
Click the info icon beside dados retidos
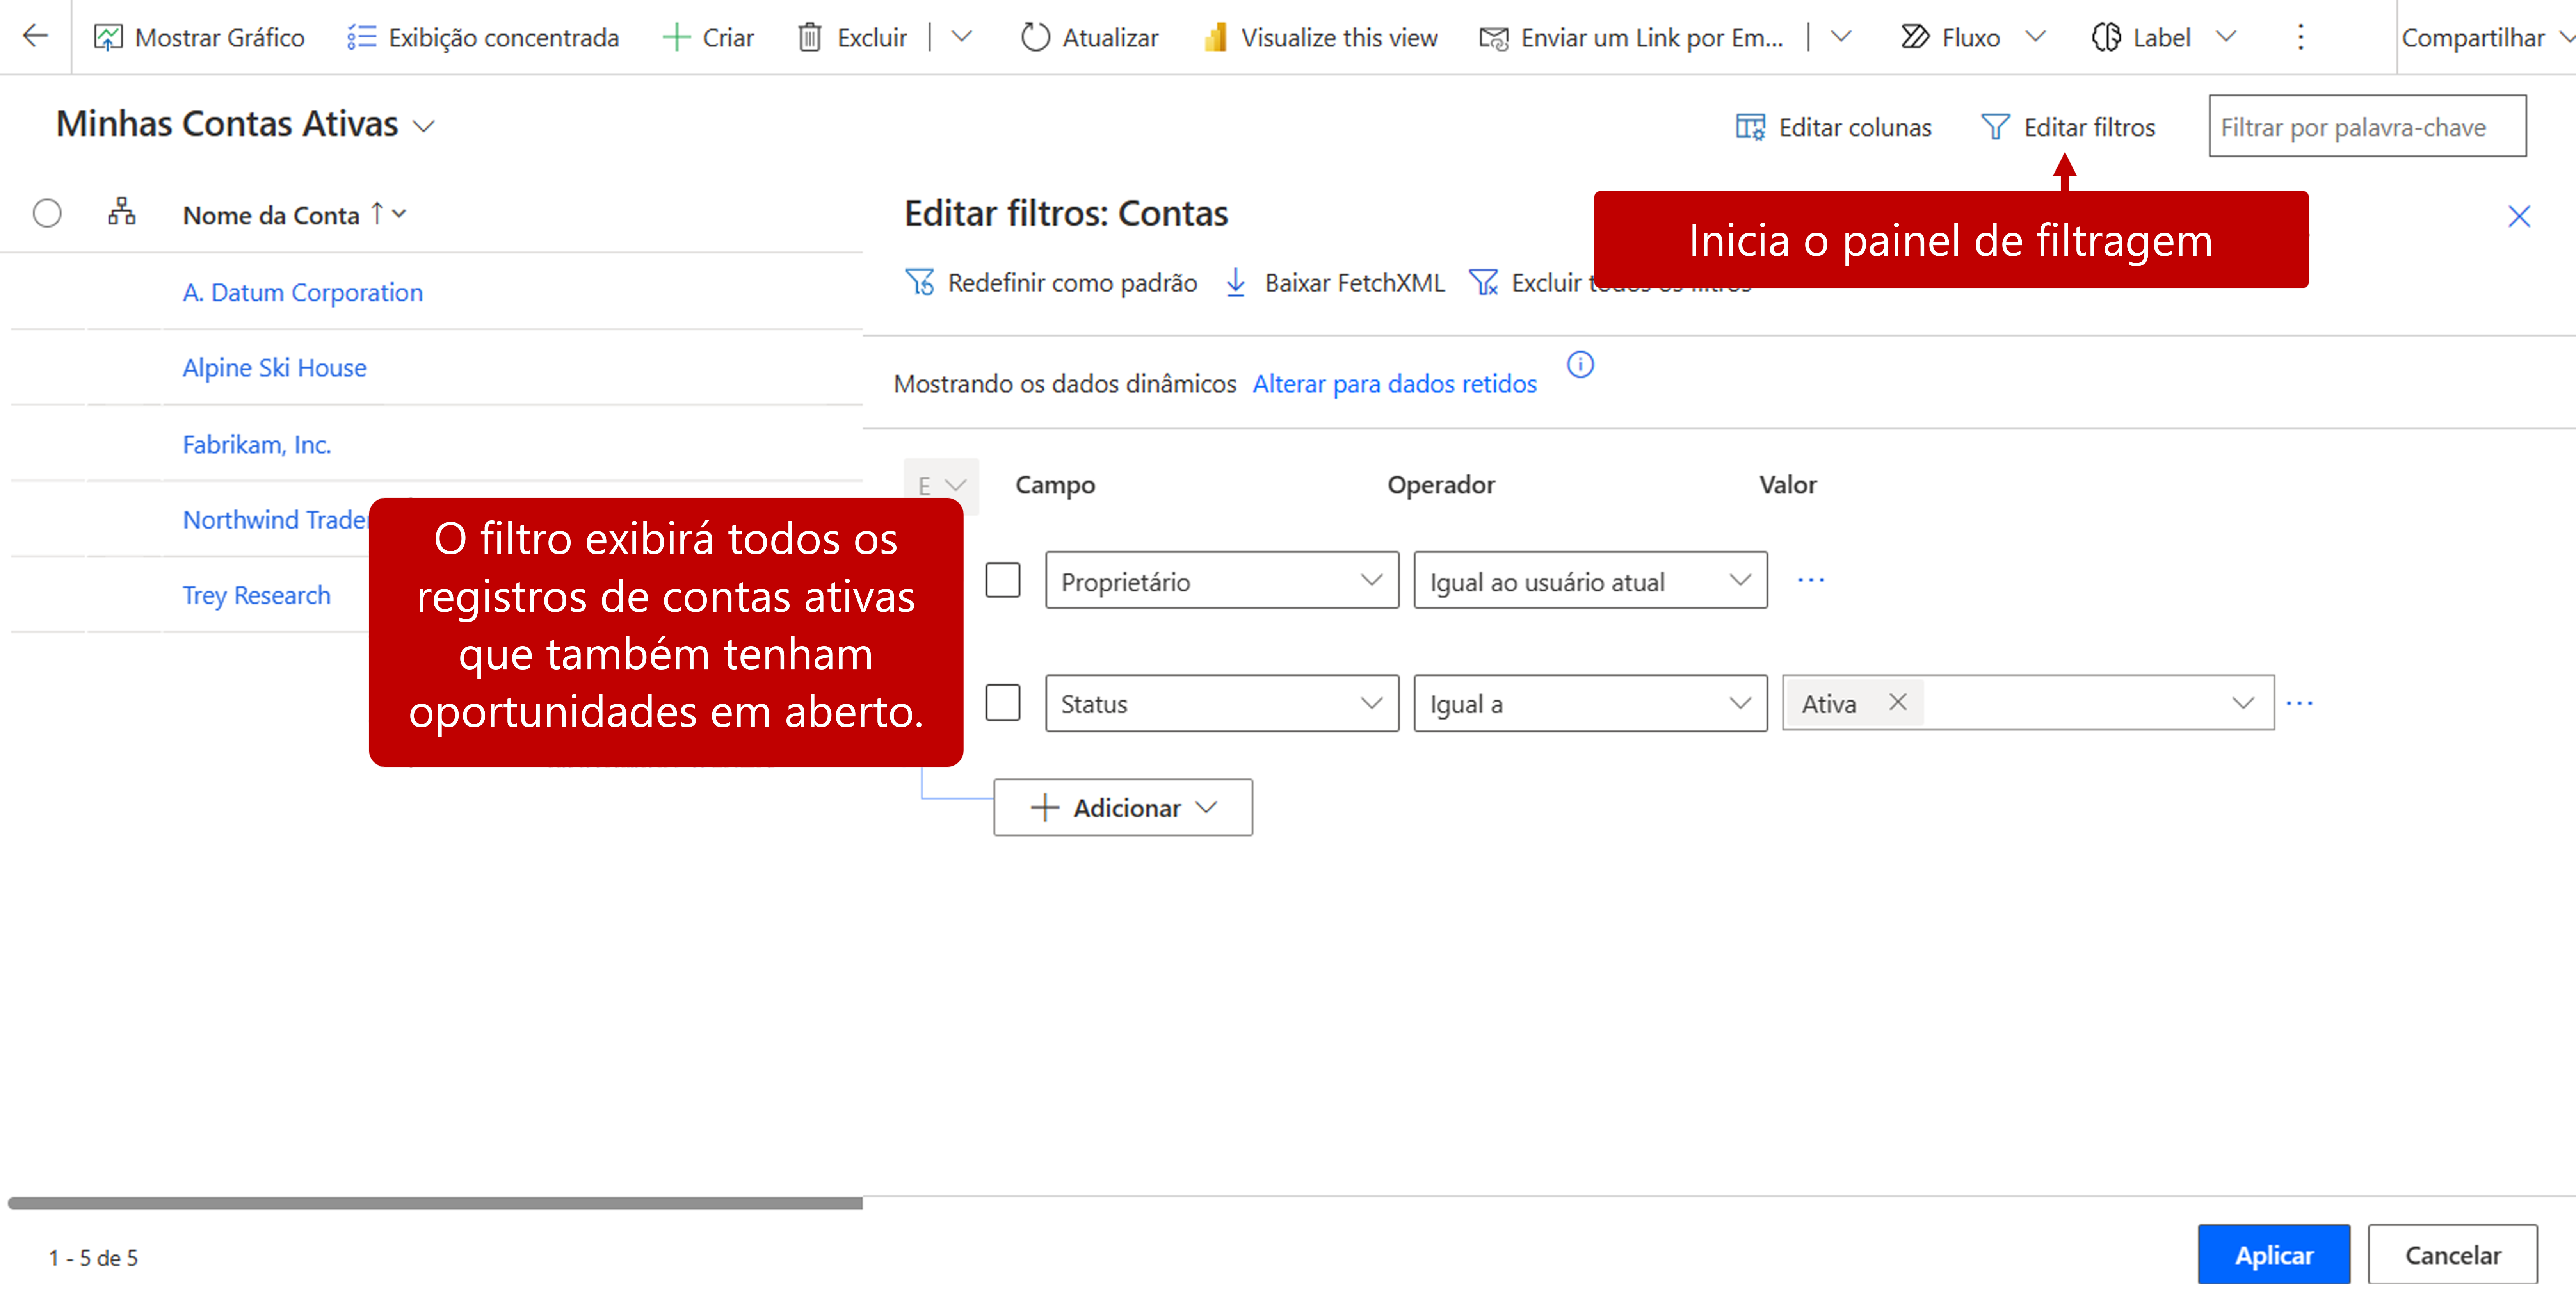tap(1580, 364)
